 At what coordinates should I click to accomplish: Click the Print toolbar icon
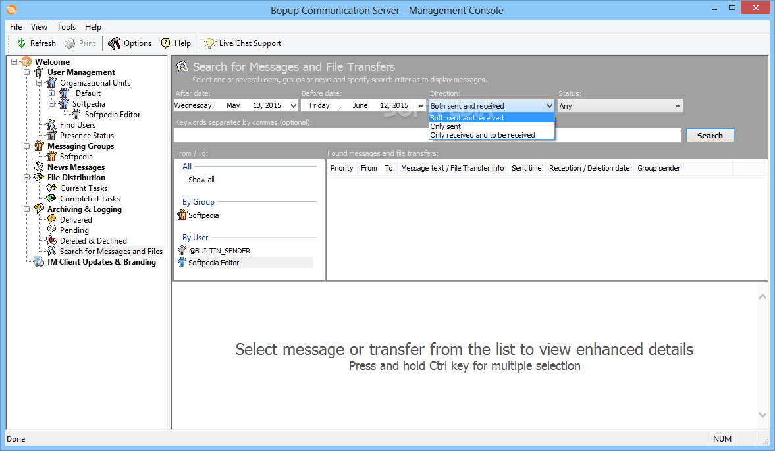(70, 43)
